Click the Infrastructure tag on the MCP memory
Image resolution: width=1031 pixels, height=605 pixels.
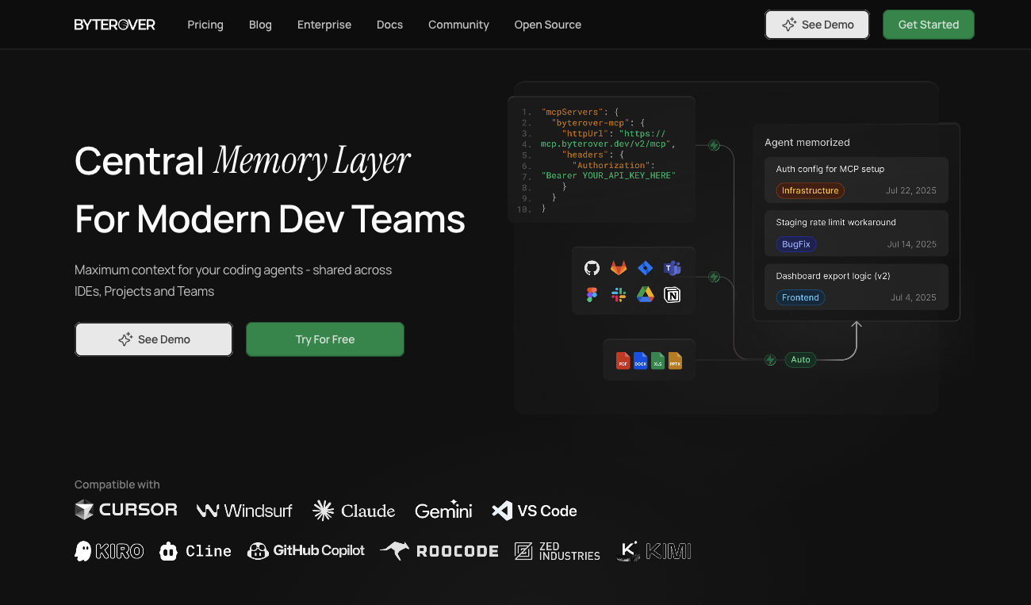coord(810,190)
